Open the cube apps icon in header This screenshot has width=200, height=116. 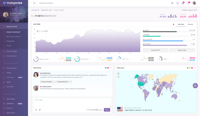pyautogui.click(x=177, y=3)
